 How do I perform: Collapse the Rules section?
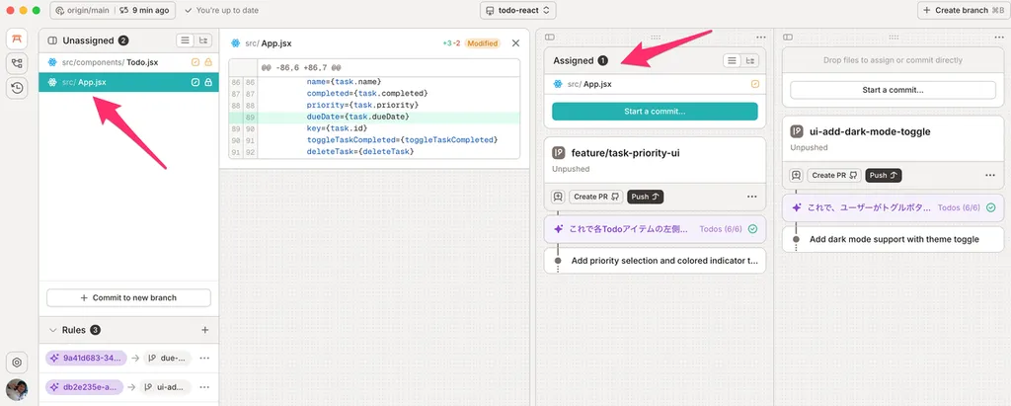tap(53, 330)
